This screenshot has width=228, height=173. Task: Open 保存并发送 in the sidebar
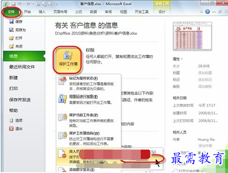pyautogui.click(x=20, y=100)
